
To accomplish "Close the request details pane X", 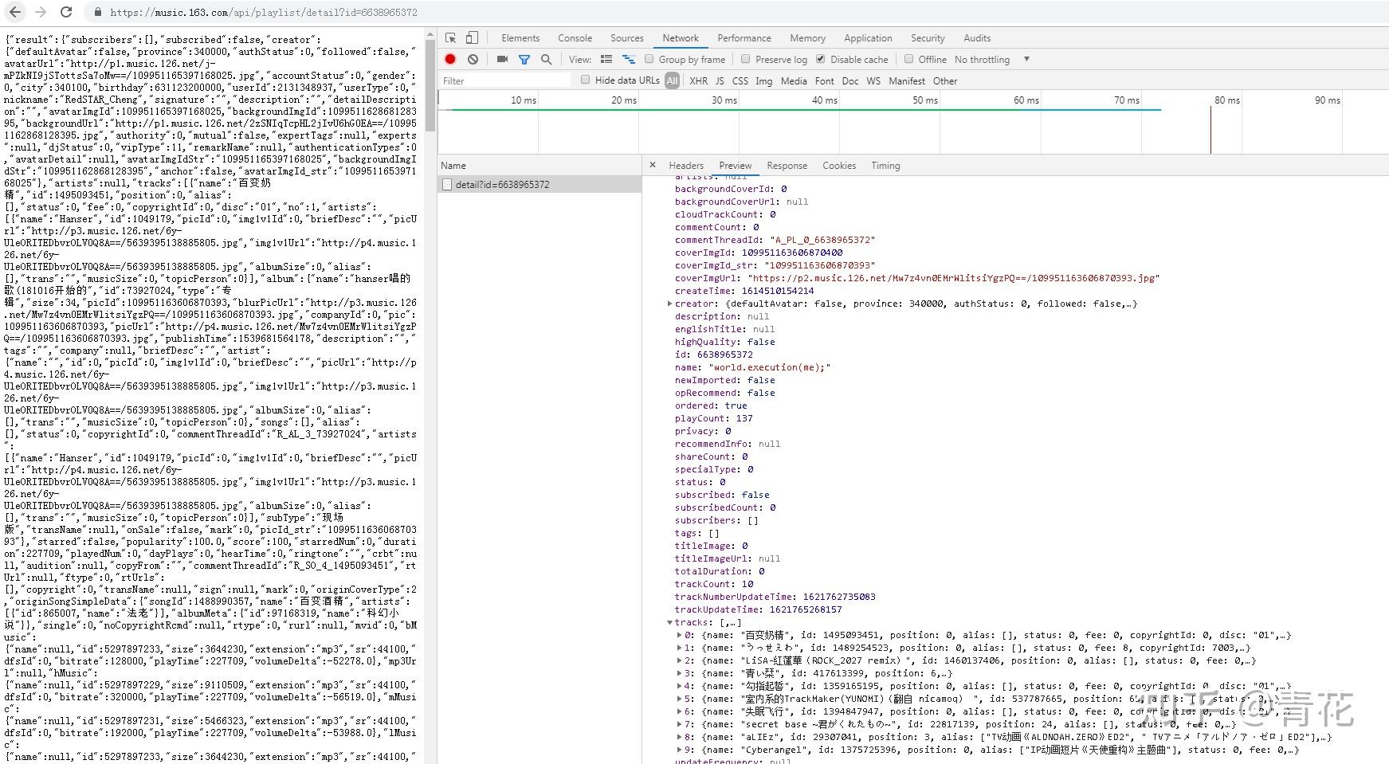I will (x=653, y=165).
